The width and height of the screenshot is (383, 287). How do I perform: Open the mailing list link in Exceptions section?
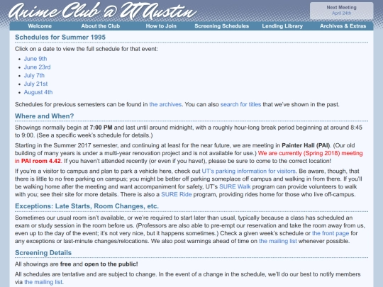pos(278,241)
